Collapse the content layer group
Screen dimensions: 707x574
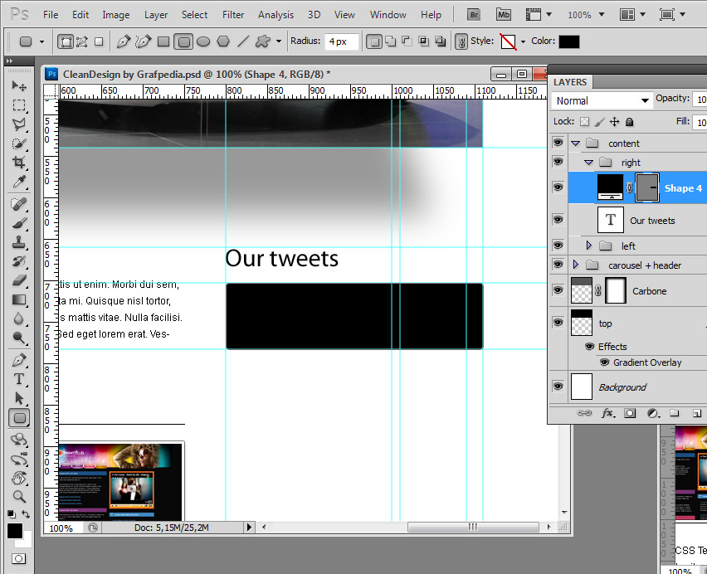[575, 143]
